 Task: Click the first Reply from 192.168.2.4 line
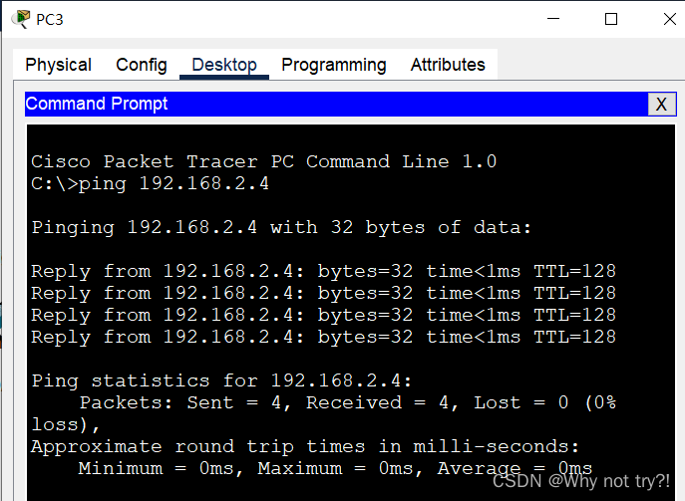pyautogui.click(x=323, y=271)
